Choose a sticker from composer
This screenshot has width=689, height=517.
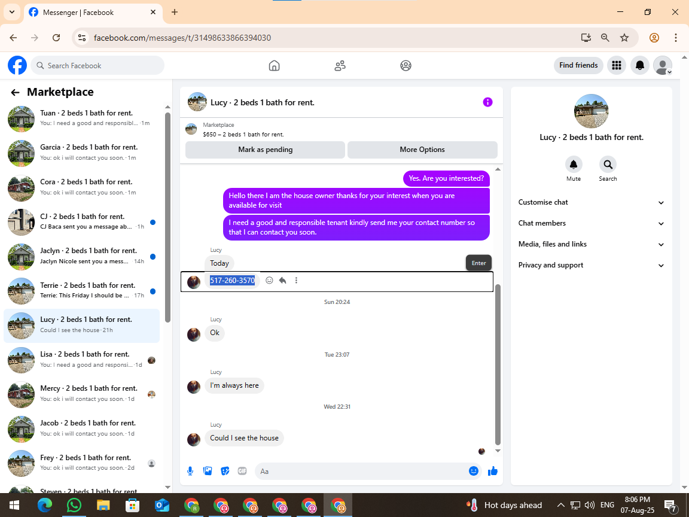(225, 472)
